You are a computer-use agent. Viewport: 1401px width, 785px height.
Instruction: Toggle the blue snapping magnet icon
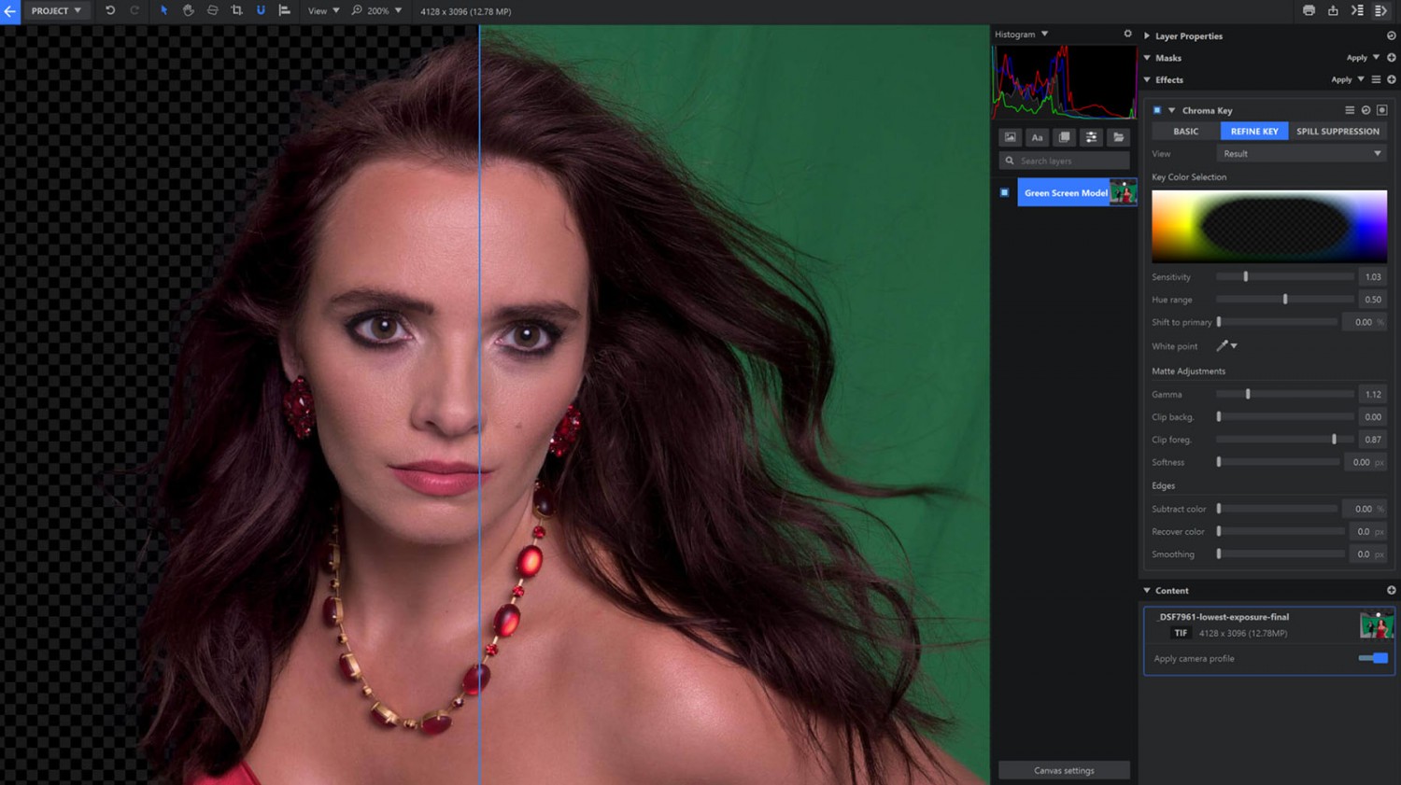coord(261,10)
